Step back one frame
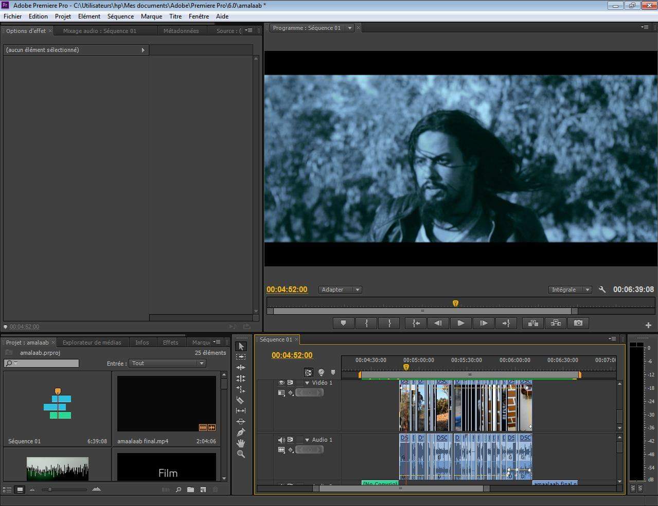This screenshot has height=506, width=658. coord(438,323)
